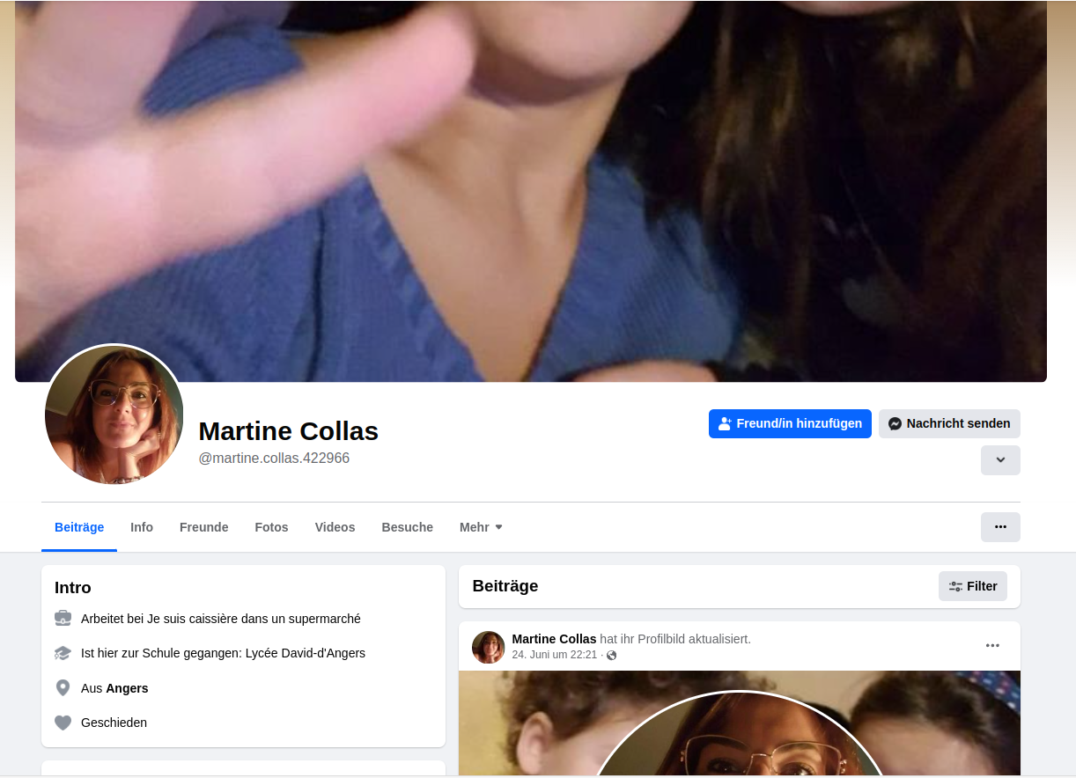1076x778 pixels.
Task: Open the Videos tab
Action: (335, 527)
